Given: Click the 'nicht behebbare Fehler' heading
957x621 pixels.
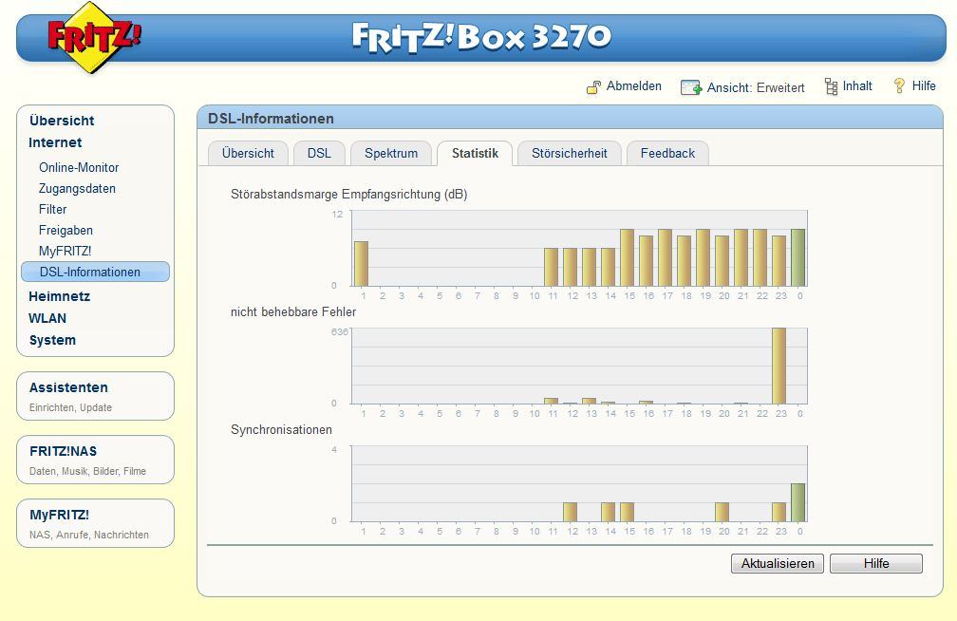Looking at the screenshot, I should (x=293, y=312).
